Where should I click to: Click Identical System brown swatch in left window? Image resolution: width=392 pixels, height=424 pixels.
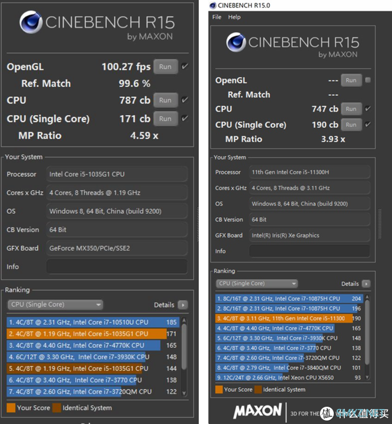(57, 408)
